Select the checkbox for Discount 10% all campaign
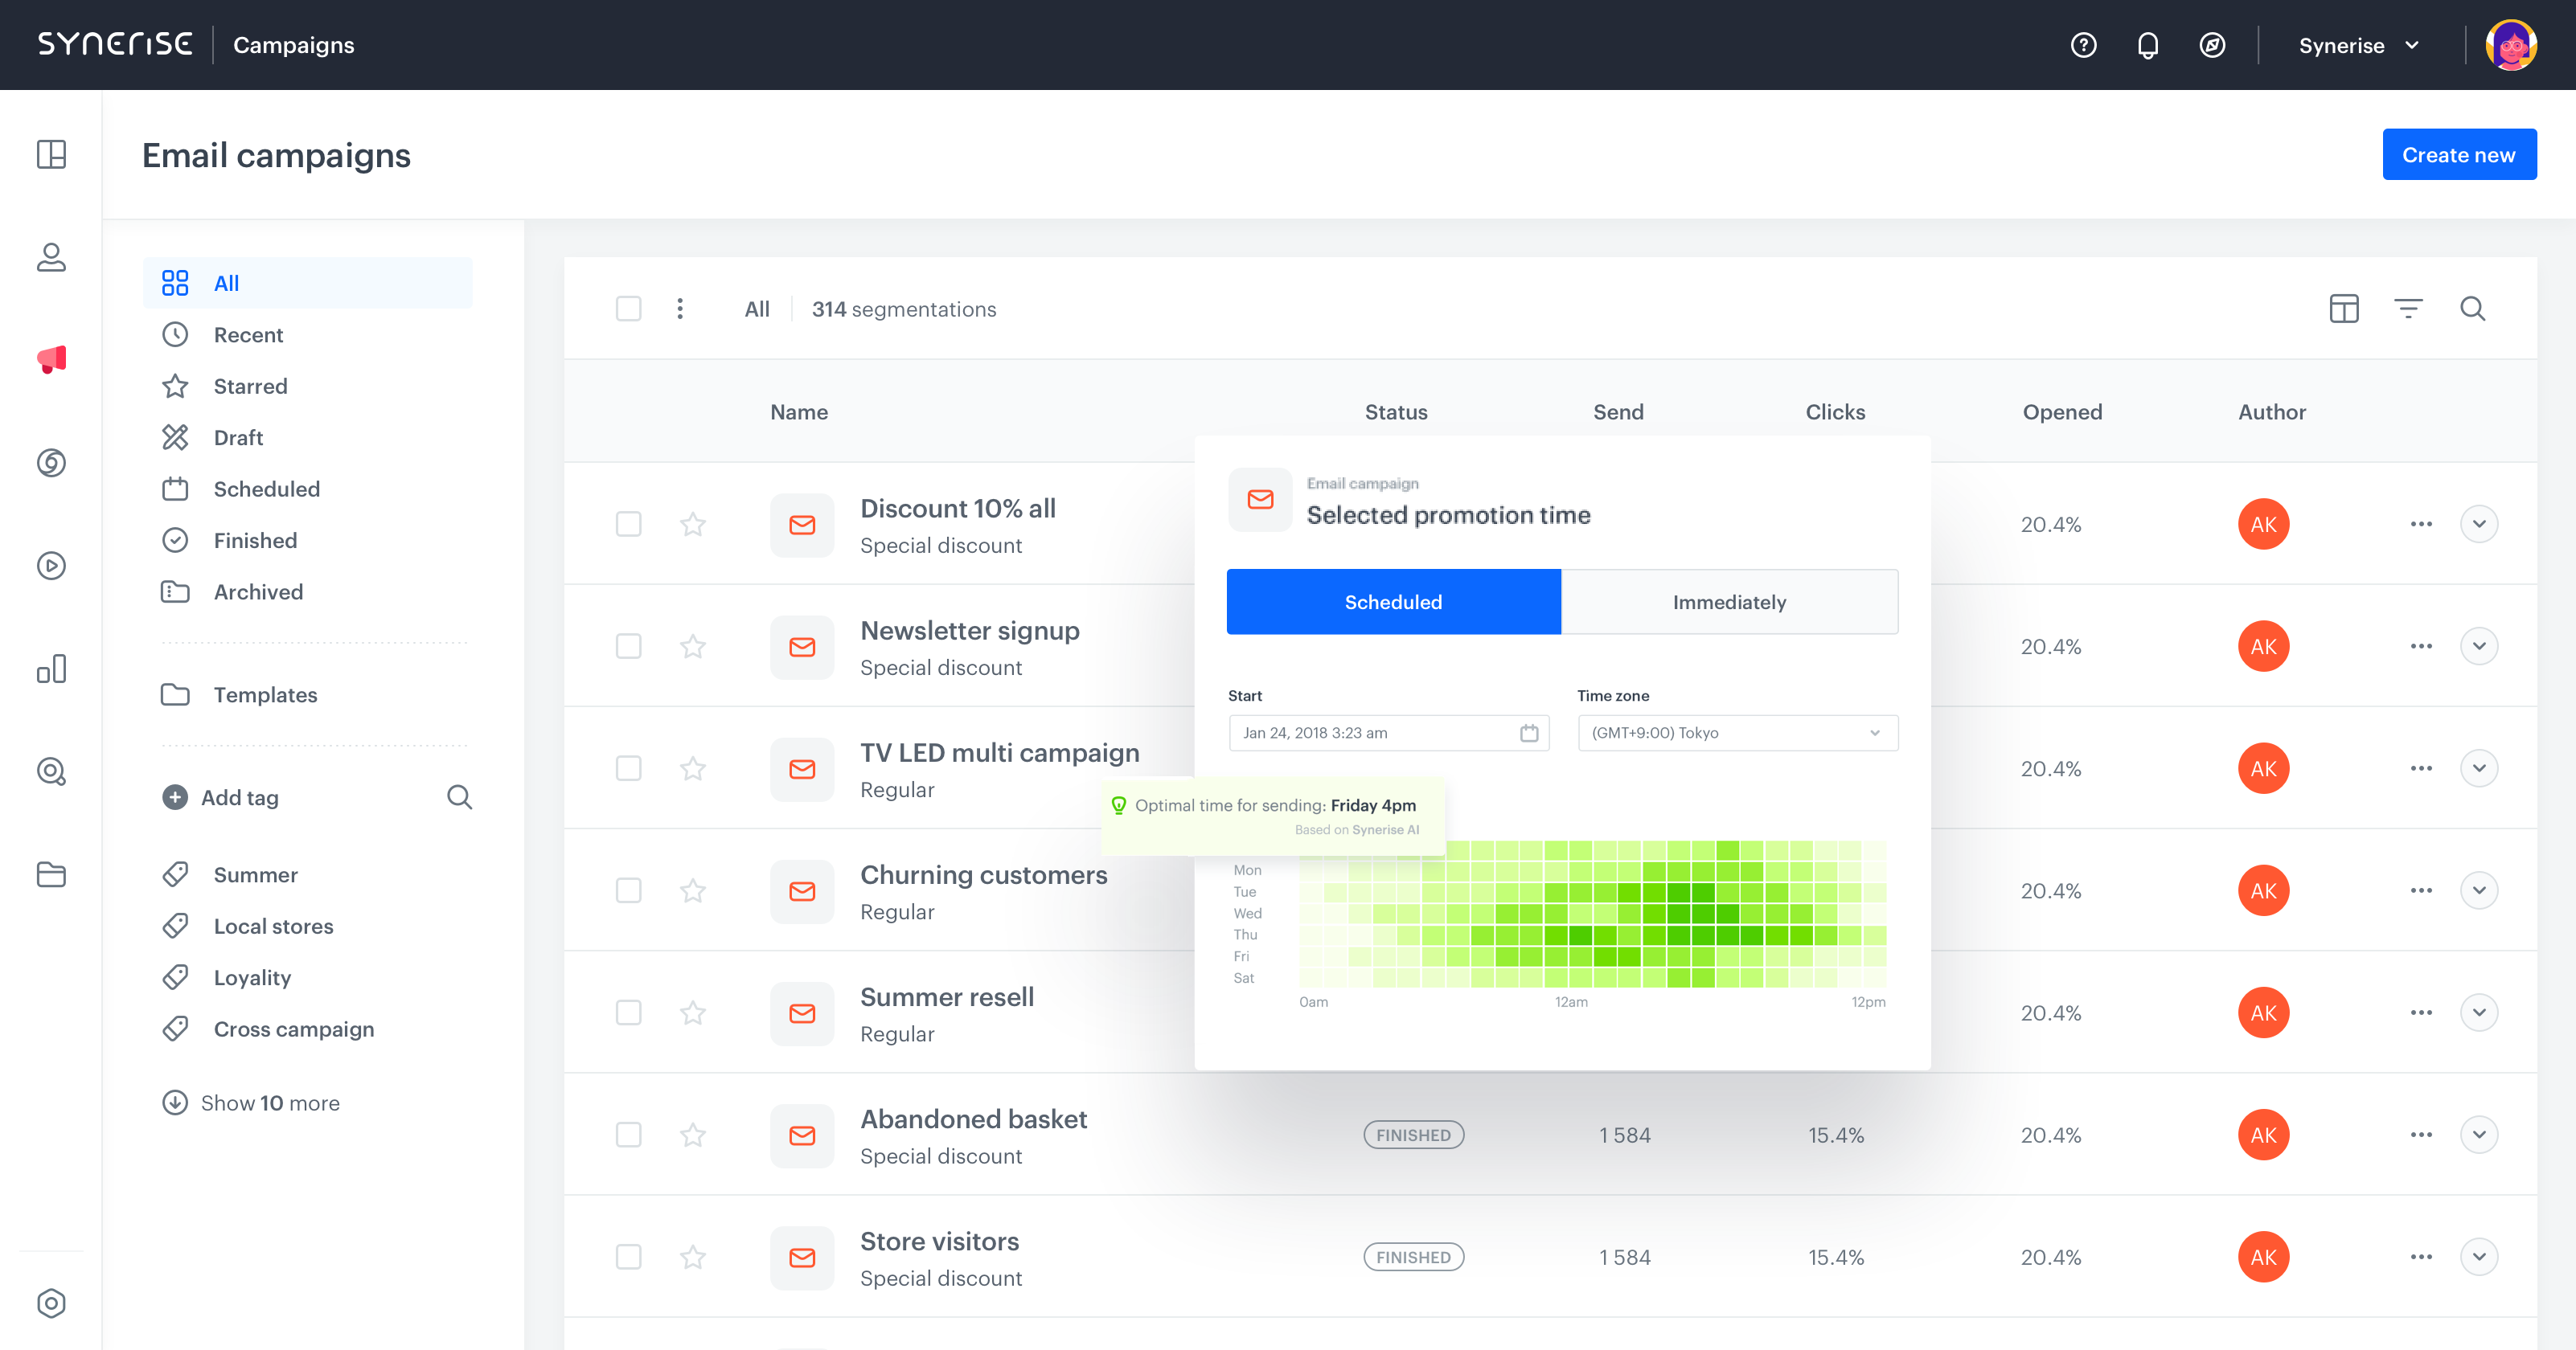Viewport: 2576px width, 1350px height. coord(629,524)
